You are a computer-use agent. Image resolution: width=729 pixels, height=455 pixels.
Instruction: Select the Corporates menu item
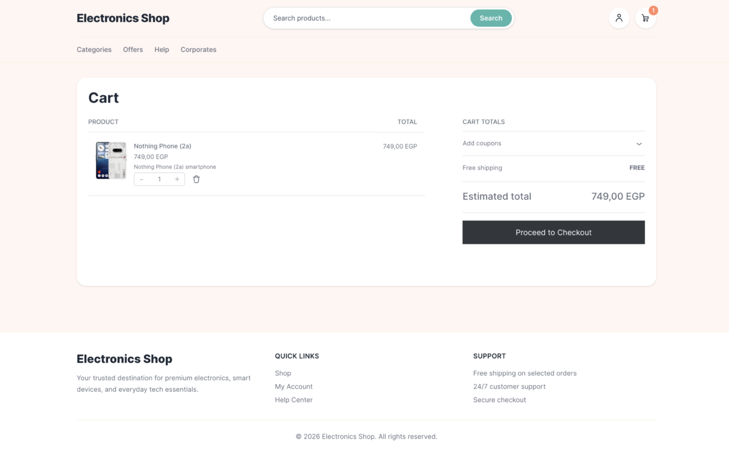coord(198,50)
